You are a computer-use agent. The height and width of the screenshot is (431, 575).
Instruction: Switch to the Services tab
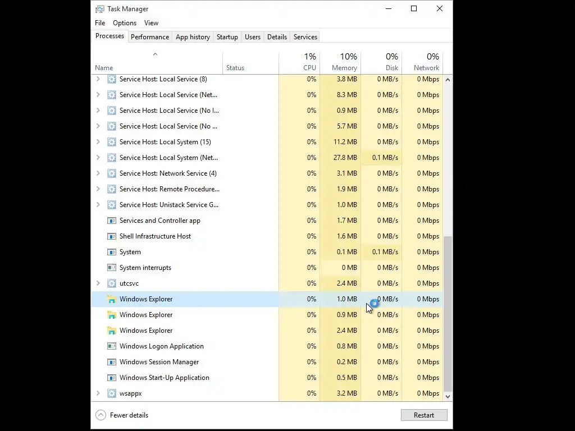[x=305, y=37]
